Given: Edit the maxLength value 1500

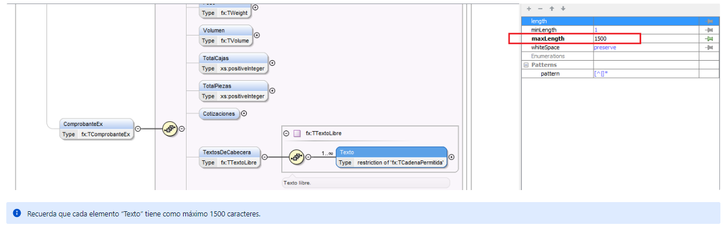Looking at the screenshot, I should click(600, 39).
